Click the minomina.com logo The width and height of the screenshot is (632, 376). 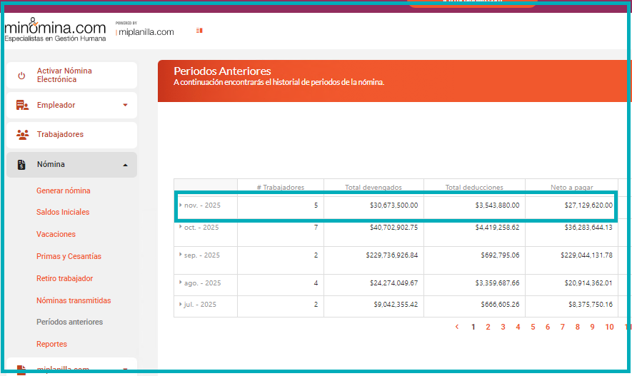55,29
